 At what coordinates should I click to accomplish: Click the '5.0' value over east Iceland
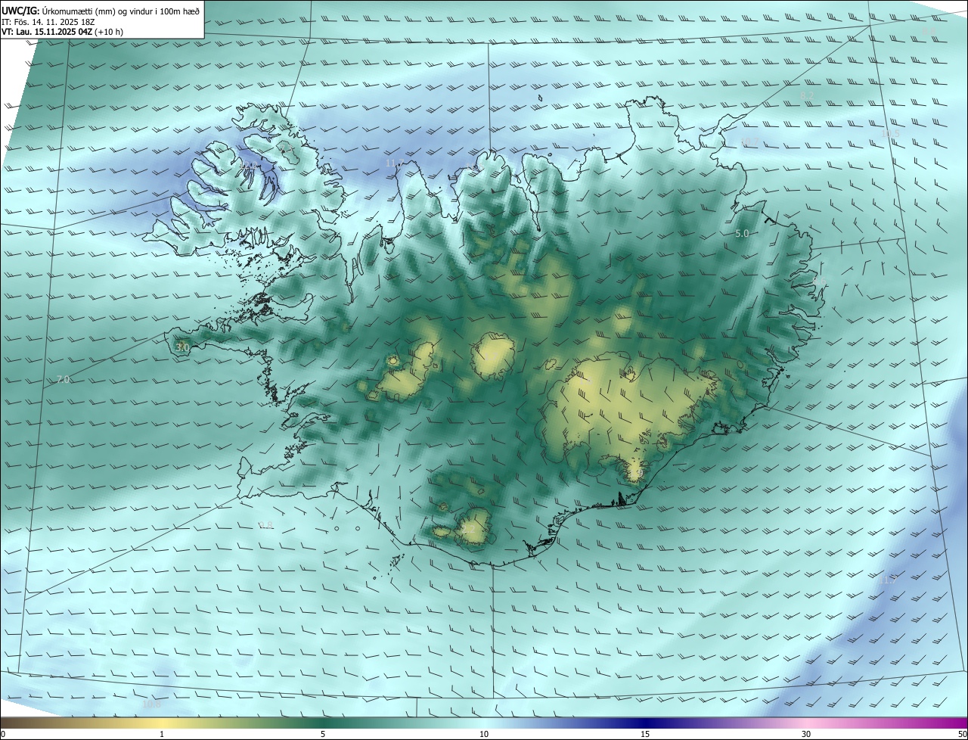742,234
